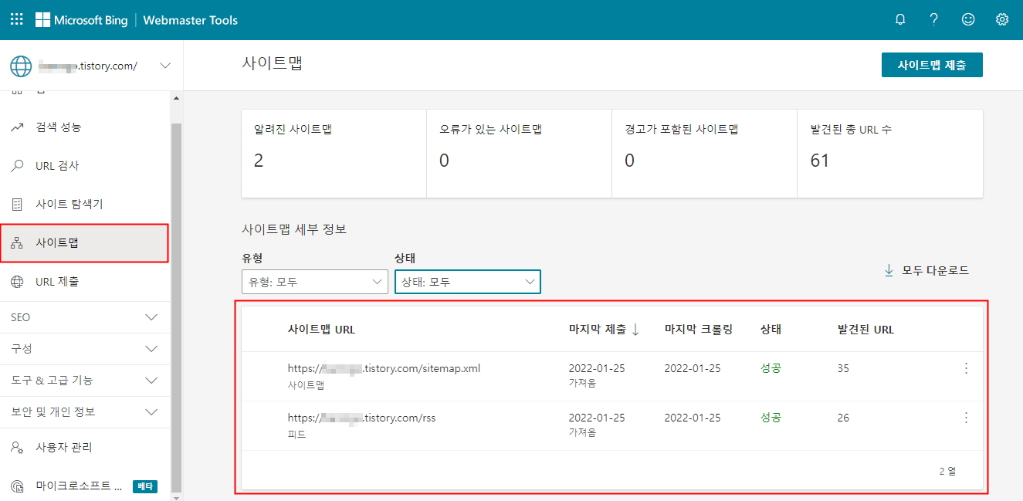Sort by 마지막 제출 column header

[x=601, y=329]
